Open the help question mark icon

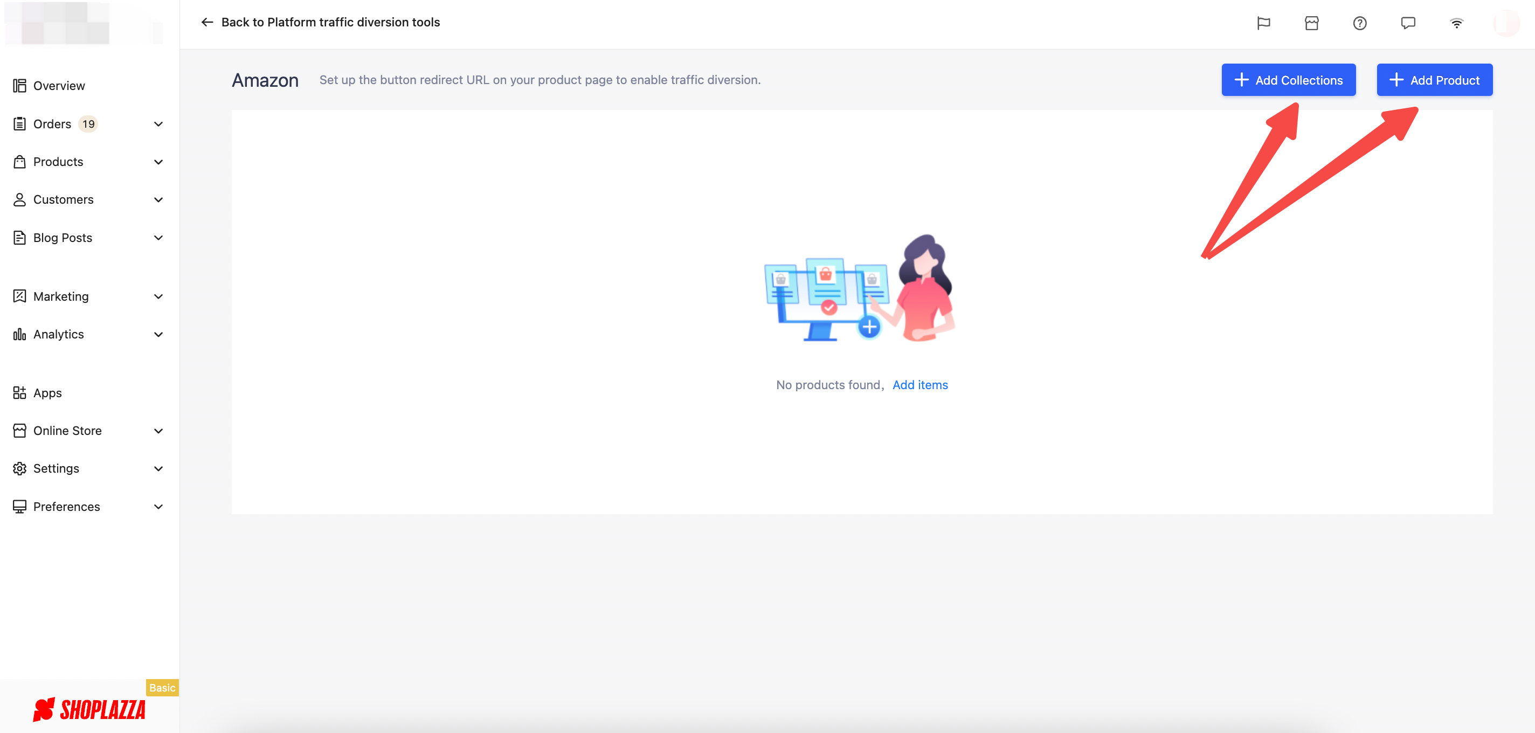1360,23
